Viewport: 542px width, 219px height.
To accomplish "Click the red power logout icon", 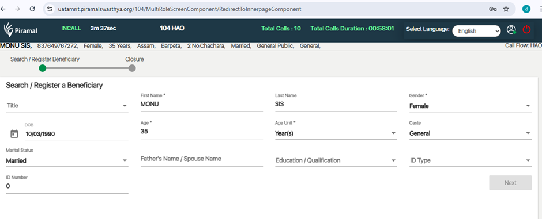I will 526,30.
